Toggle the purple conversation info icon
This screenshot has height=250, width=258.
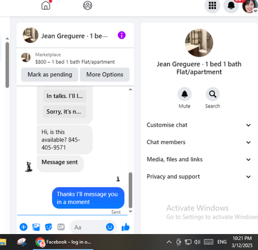tap(122, 35)
